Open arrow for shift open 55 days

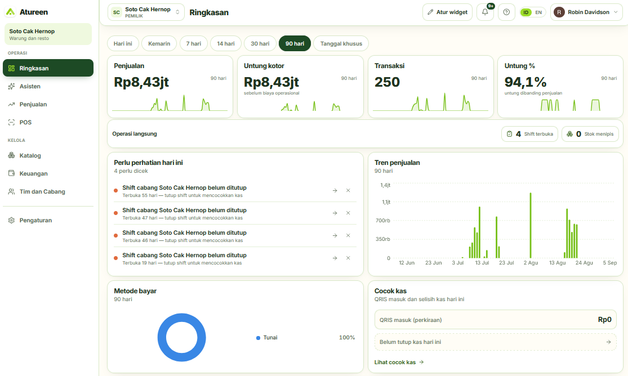coord(335,191)
